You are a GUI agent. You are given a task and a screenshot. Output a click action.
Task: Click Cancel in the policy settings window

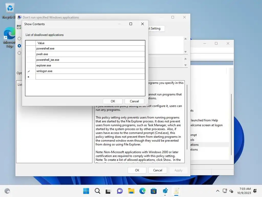pos(158,170)
